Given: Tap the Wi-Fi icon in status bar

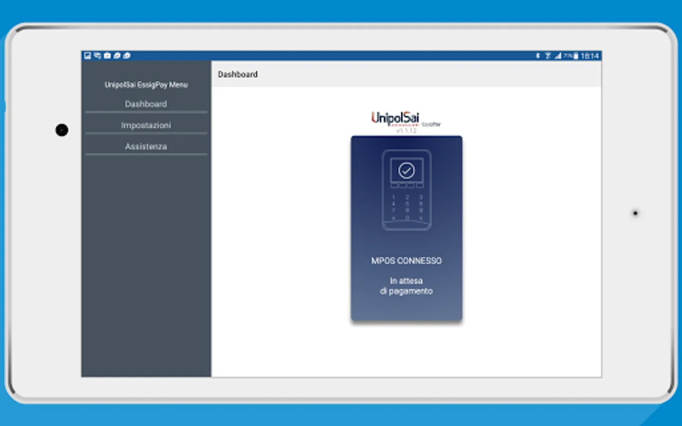Looking at the screenshot, I should (x=547, y=56).
